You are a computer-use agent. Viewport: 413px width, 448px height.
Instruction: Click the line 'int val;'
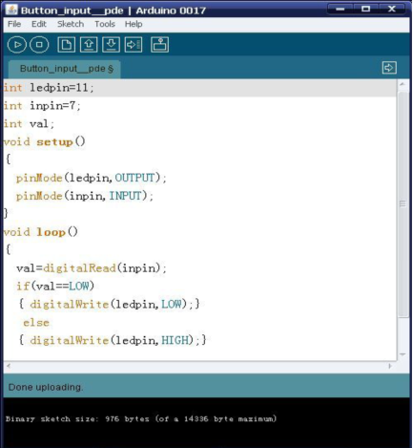(x=30, y=123)
